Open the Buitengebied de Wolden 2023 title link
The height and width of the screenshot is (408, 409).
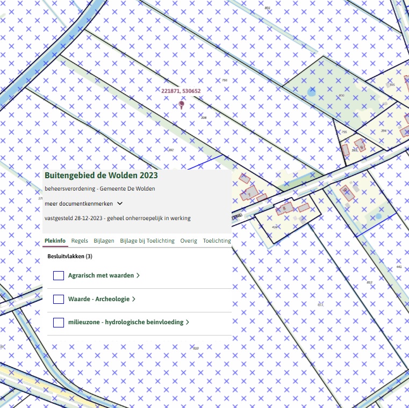pos(101,176)
